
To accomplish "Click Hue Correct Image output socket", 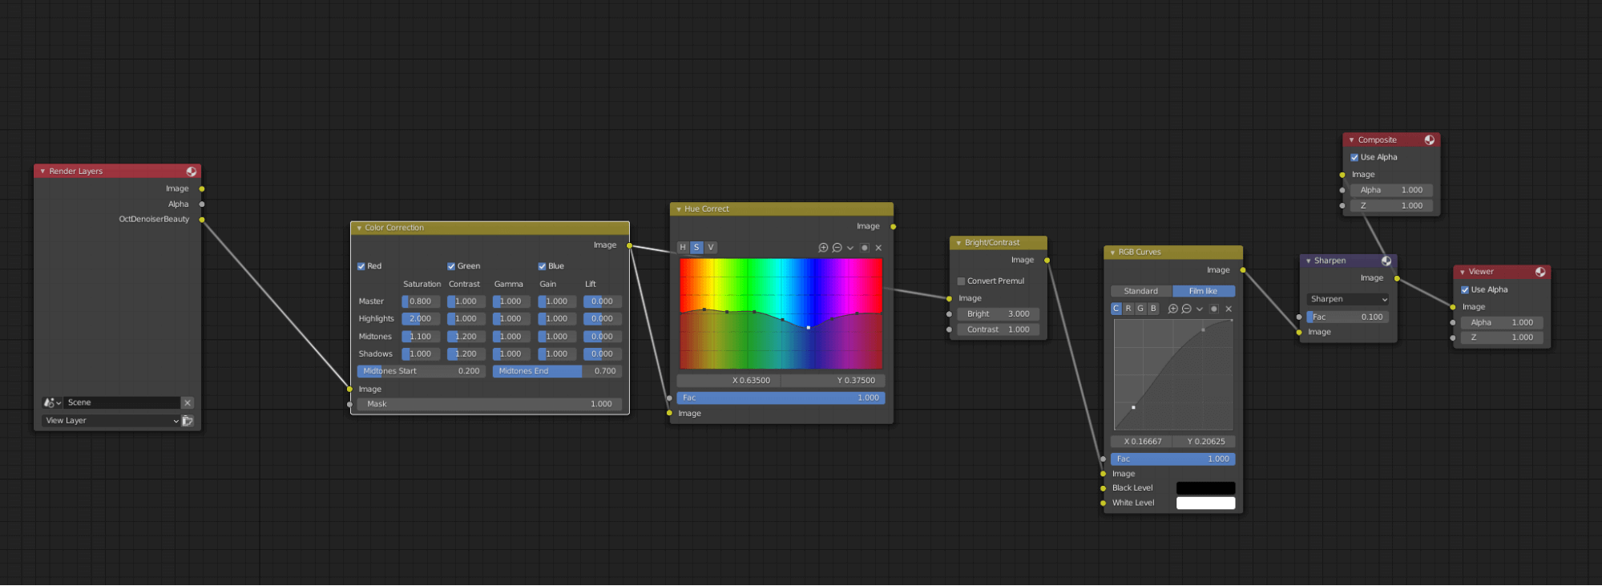I will (894, 227).
